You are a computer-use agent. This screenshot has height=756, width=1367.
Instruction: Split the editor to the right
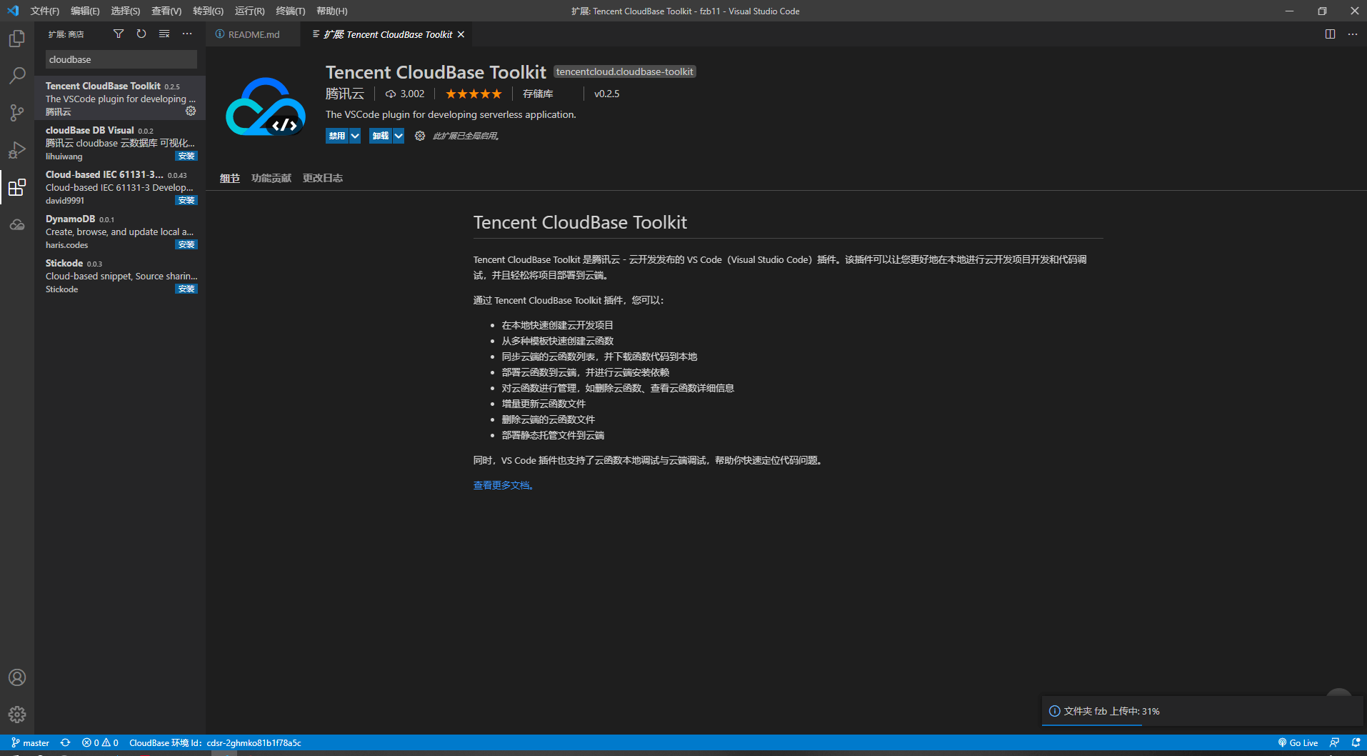(x=1330, y=34)
